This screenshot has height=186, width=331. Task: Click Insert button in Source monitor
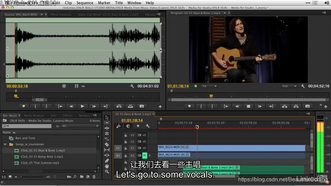119,106
